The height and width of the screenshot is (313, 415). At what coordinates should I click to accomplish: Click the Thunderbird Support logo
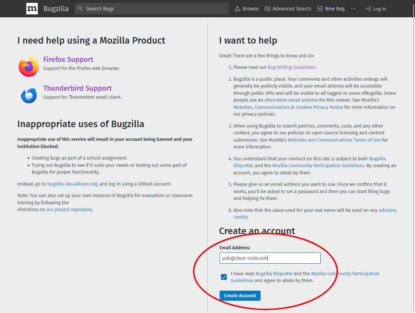click(28, 95)
